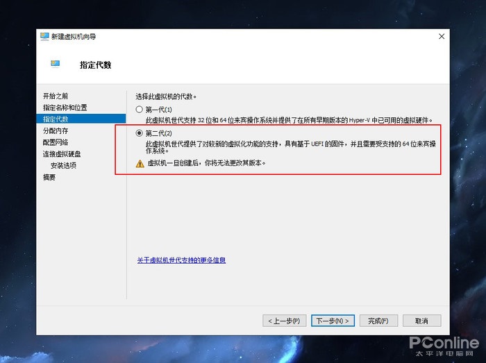Click the 取消 cancel button
This screenshot has width=486, height=363.
[422, 321]
